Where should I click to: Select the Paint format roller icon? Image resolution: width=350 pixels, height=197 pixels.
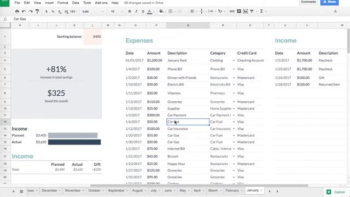pyautogui.click(x=37, y=11)
